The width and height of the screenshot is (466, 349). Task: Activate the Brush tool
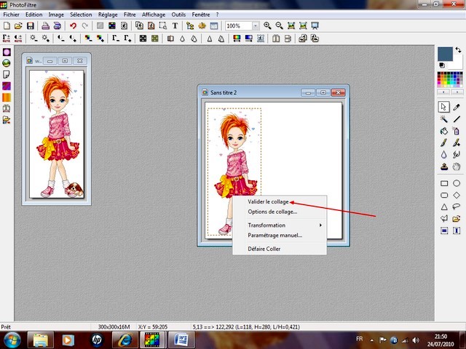(443, 143)
